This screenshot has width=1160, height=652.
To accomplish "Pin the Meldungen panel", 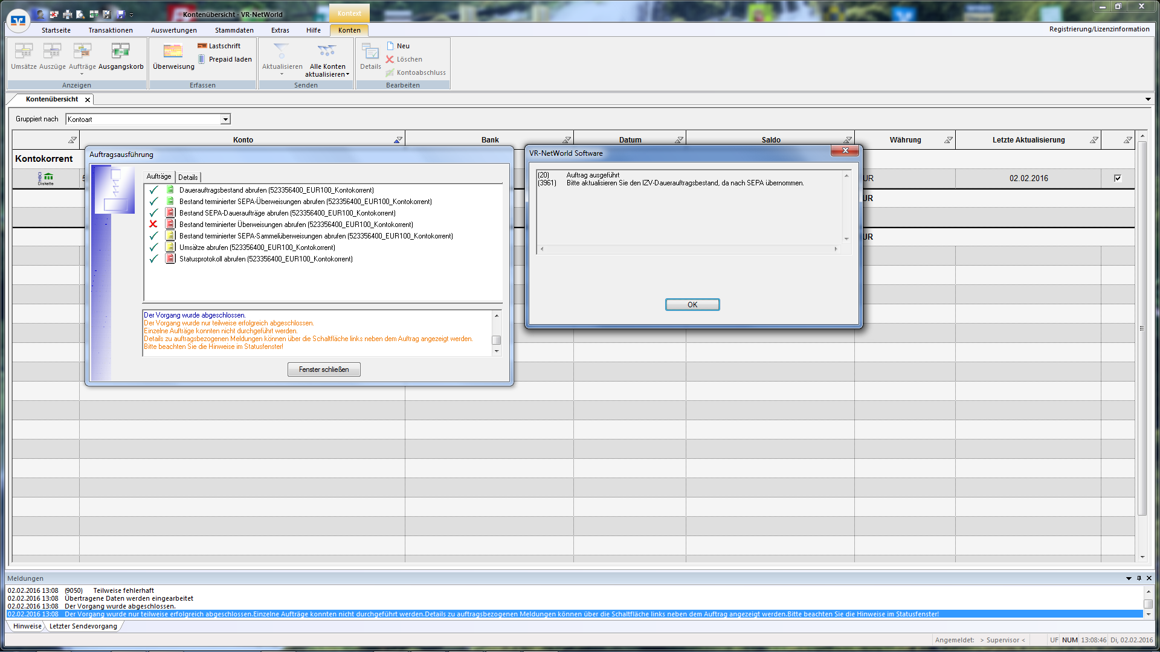I will pyautogui.click(x=1139, y=578).
